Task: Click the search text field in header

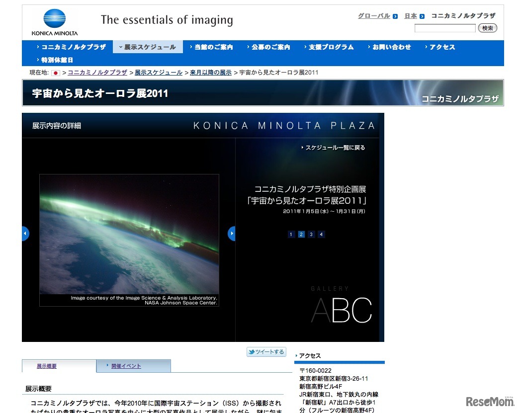Action: click(x=445, y=28)
